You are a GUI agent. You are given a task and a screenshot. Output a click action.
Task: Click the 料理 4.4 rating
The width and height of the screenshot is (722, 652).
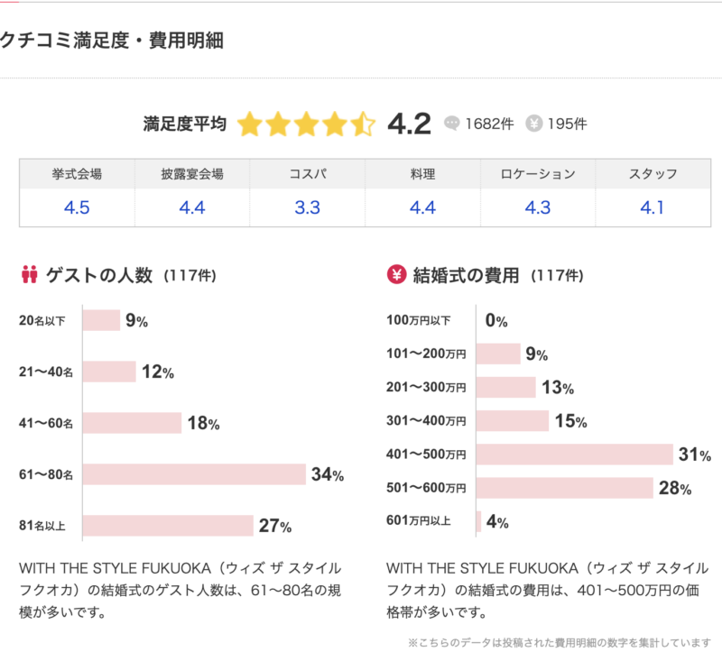click(x=422, y=208)
